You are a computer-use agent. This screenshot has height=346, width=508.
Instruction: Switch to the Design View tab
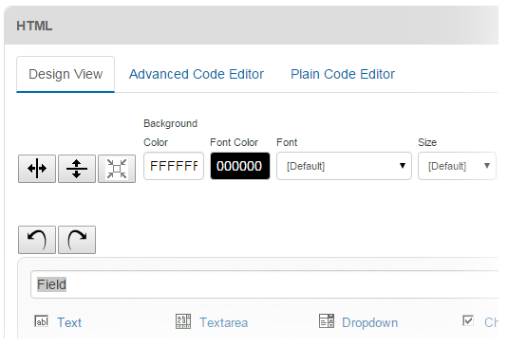[66, 74]
